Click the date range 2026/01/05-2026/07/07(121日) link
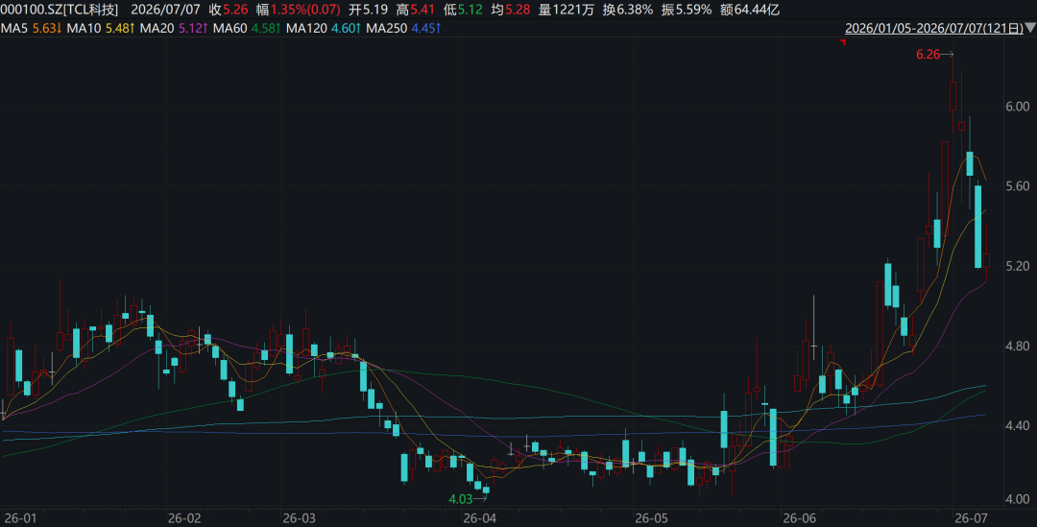The height and width of the screenshot is (527, 1037). (x=934, y=29)
